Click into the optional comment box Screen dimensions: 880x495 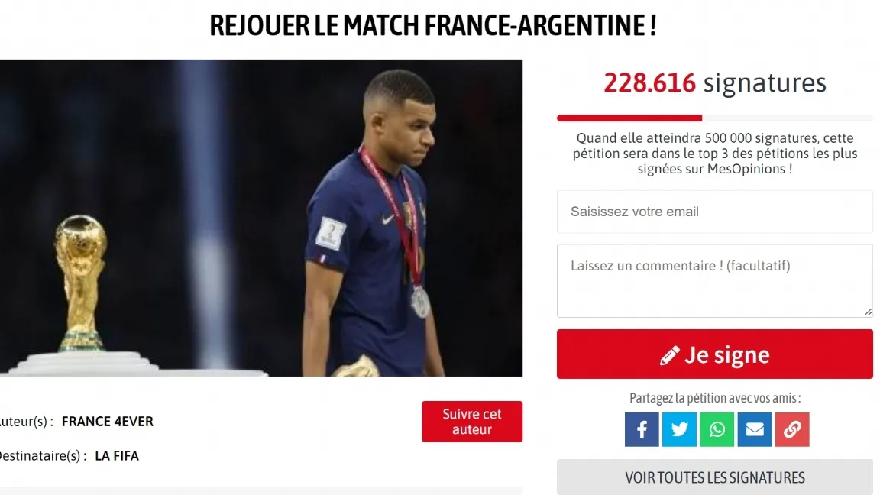[x=714, y=280]
